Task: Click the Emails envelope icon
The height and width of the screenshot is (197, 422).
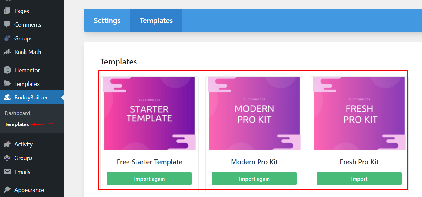Action: (7, 172)
